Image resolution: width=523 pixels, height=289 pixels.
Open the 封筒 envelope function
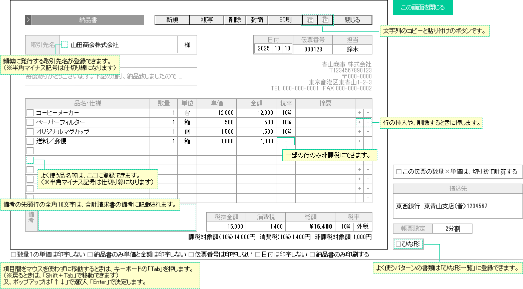pyautogui.click(x=257, y=20)
